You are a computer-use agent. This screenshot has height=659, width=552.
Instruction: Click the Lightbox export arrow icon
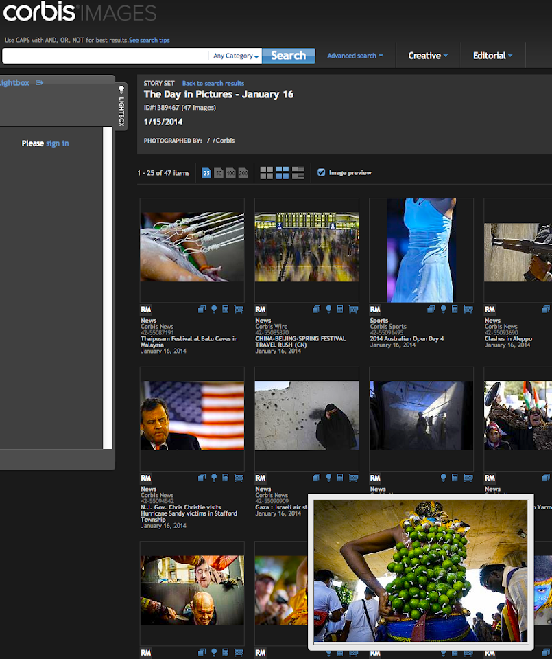(x=40, y=83)
